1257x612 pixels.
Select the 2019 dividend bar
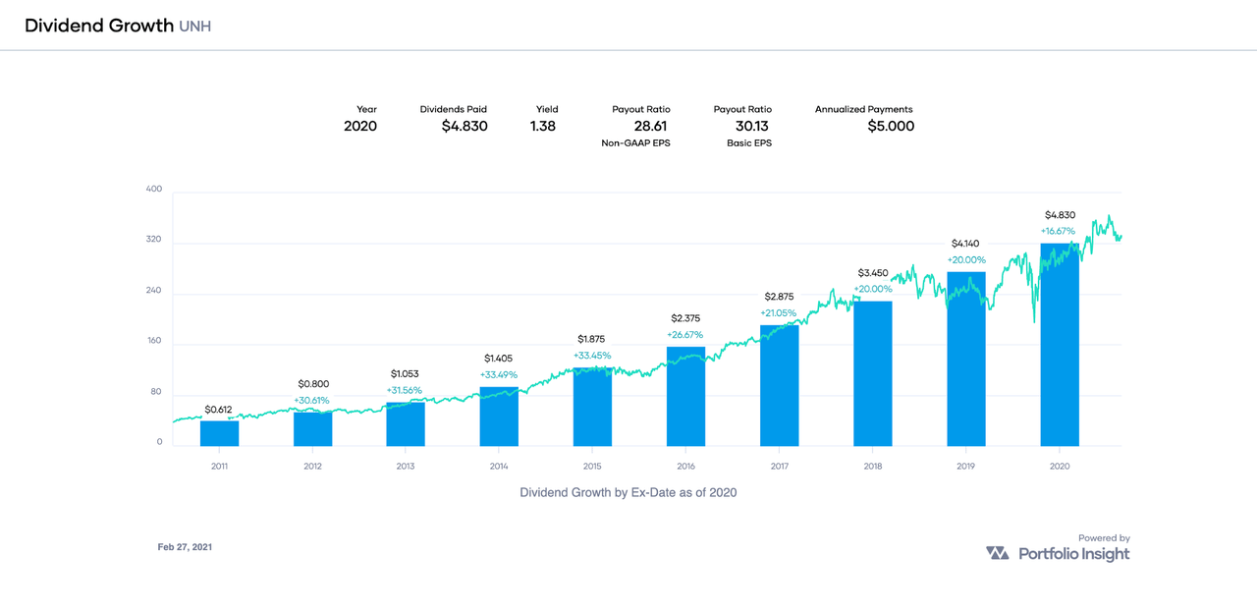click(965, 359)
